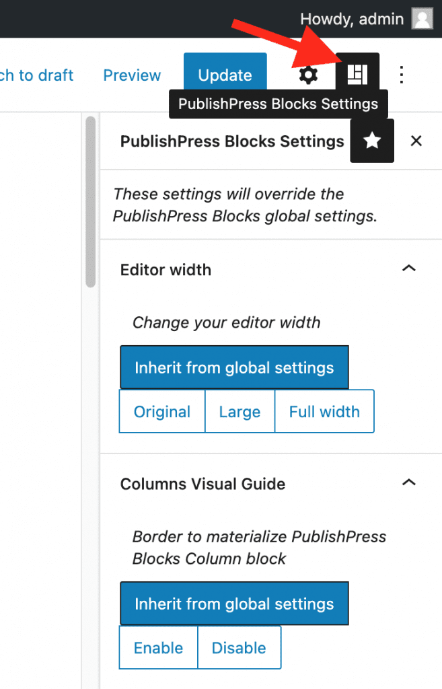Open the post Preview
The image size is (442, 689).
coord(131,75)
